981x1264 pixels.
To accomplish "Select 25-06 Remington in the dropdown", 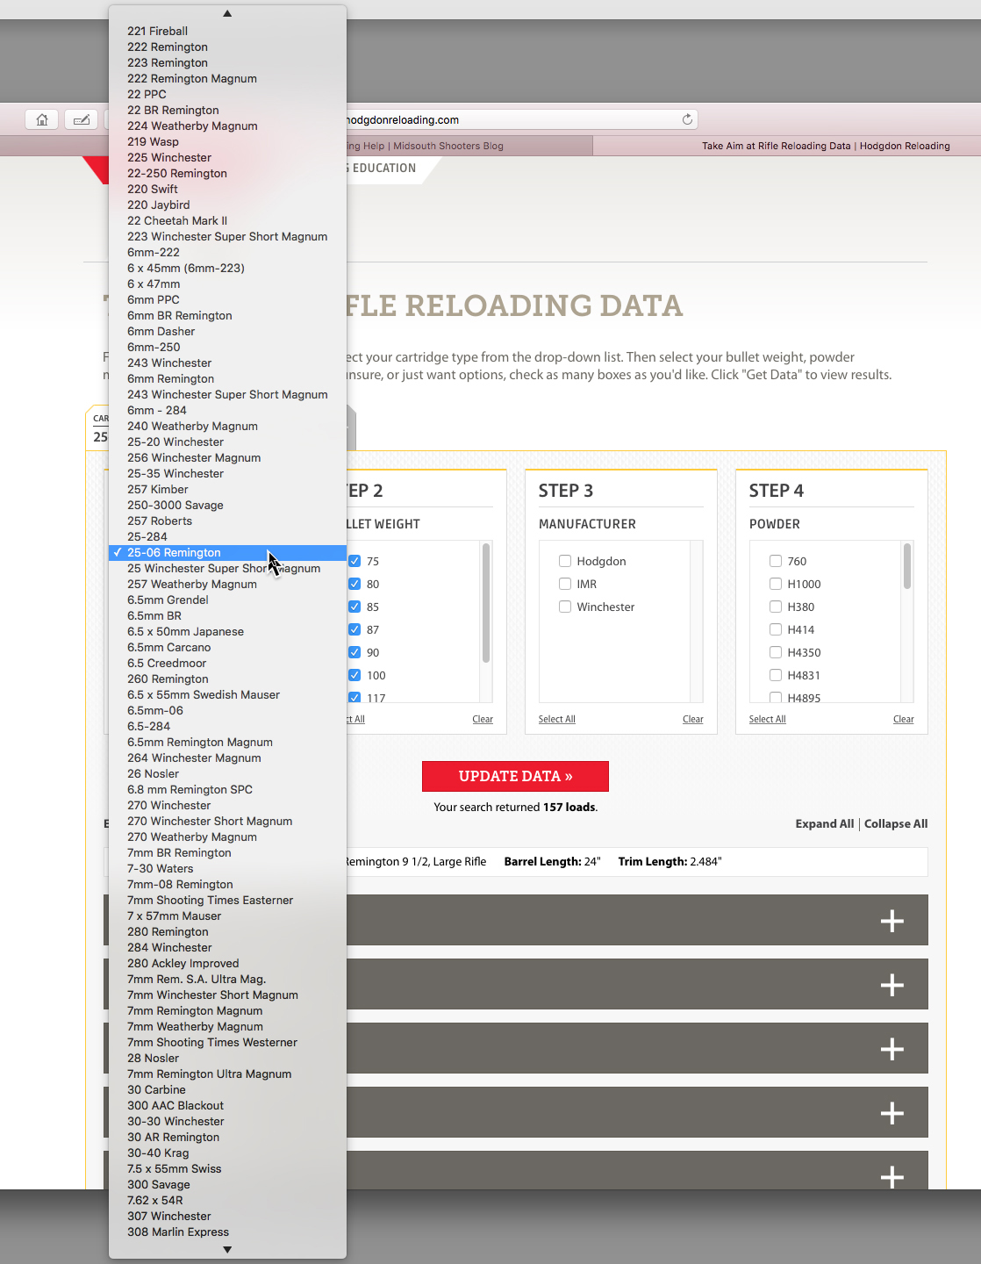I will (x=227, y=553).
